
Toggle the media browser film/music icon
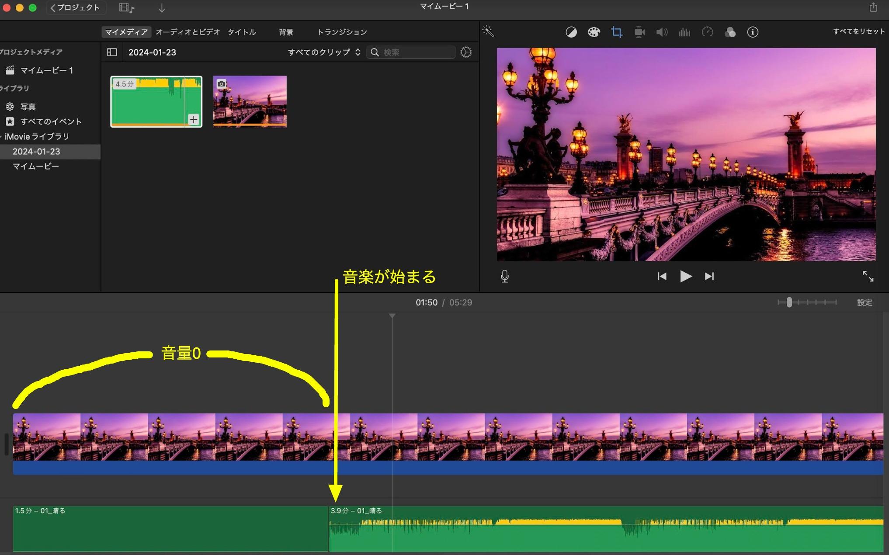127,8
